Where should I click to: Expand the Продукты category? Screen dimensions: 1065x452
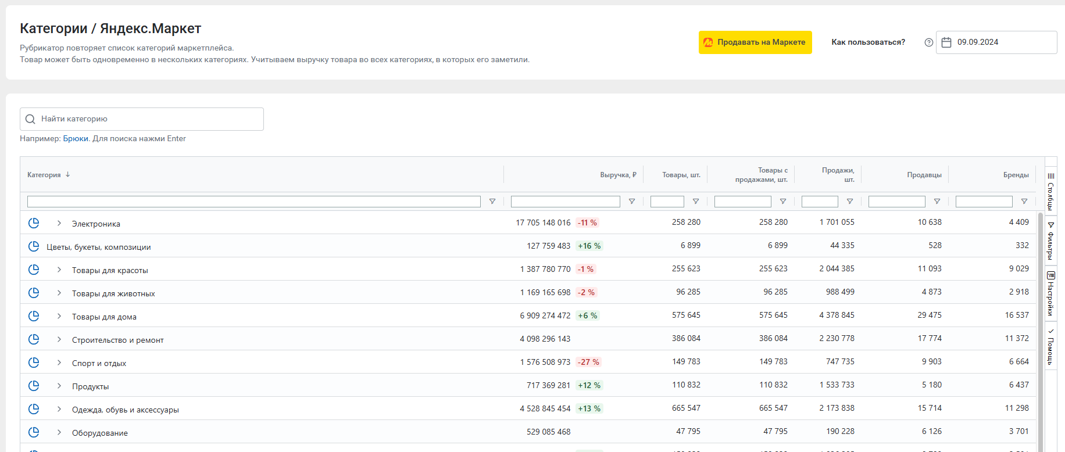pyautogui.click(x=59, y=386)
